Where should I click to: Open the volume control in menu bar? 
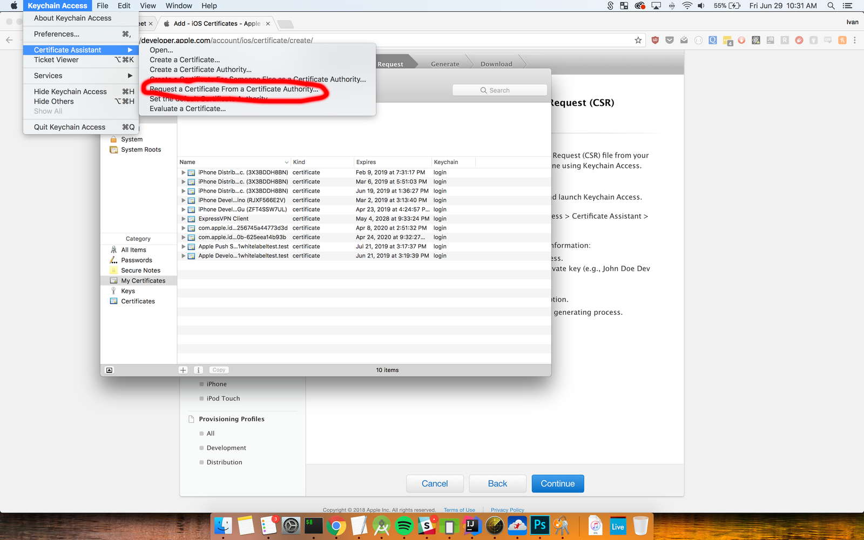[701, 5]
